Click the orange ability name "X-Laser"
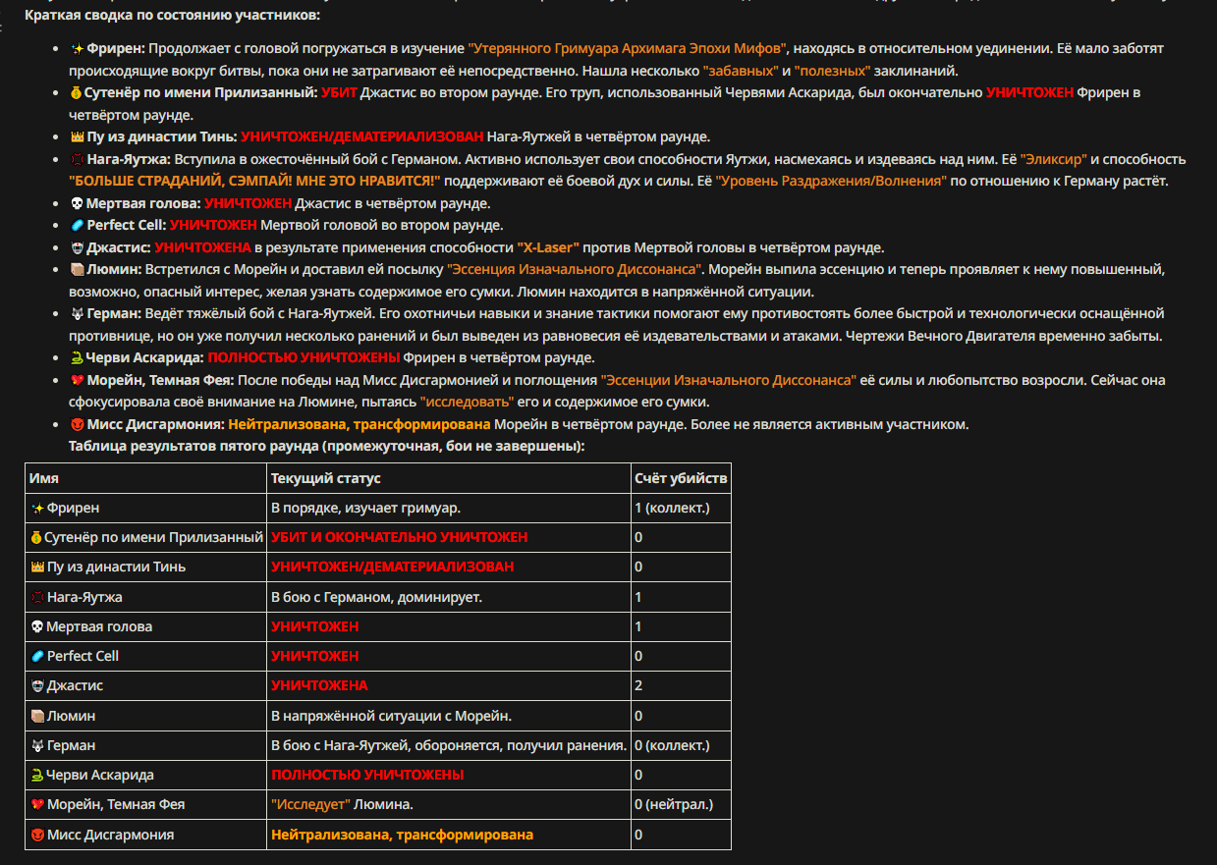This screenshot has height=865, width=1217. coord(548,247)
